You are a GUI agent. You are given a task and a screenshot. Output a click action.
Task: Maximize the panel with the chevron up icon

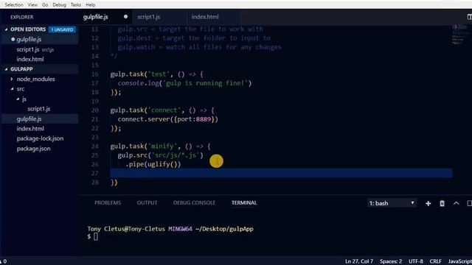pos(457,203)
